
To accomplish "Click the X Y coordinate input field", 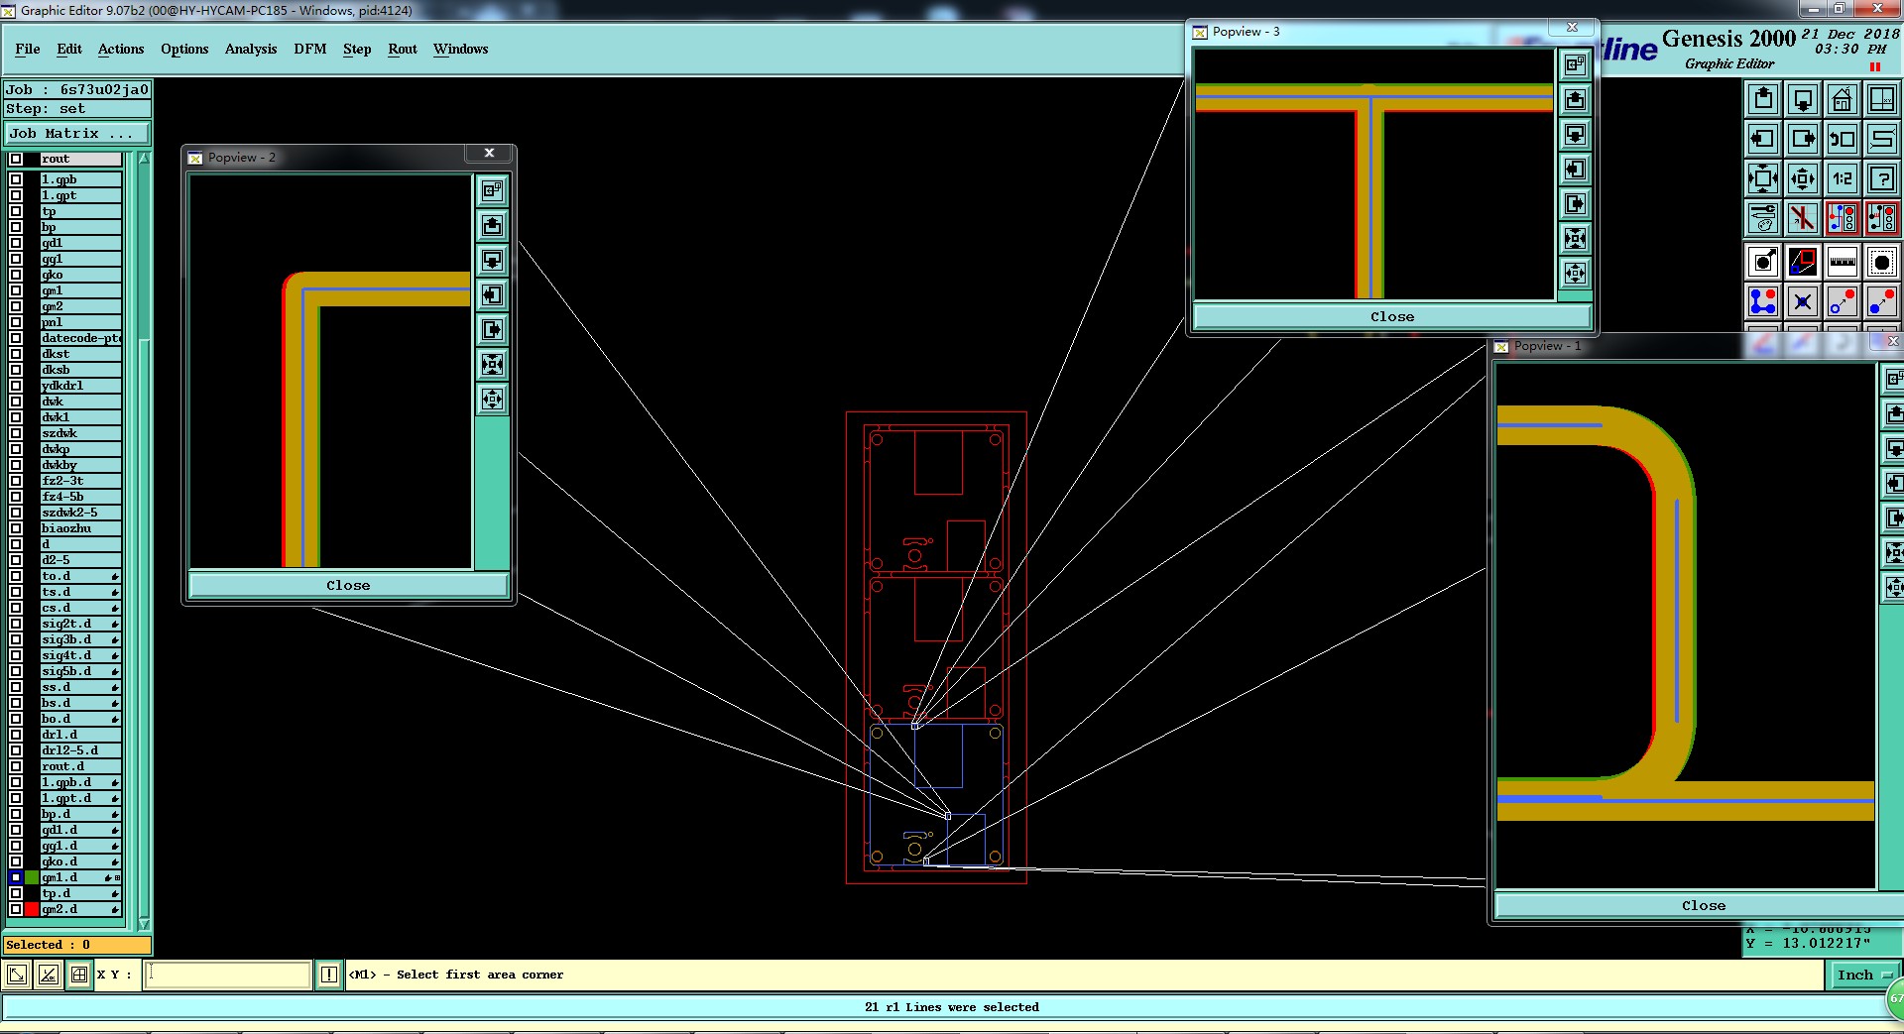I will click(x=228, y=975).
